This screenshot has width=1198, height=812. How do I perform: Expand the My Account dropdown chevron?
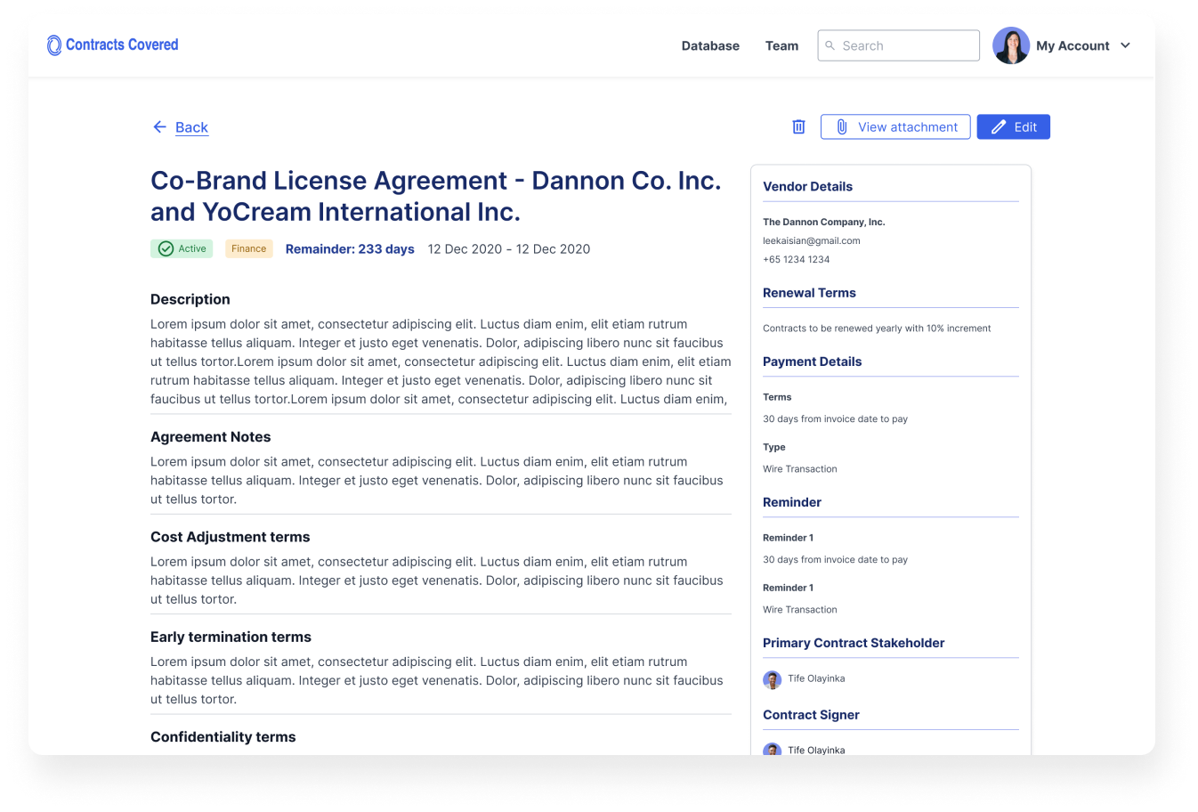point(1125,45)
